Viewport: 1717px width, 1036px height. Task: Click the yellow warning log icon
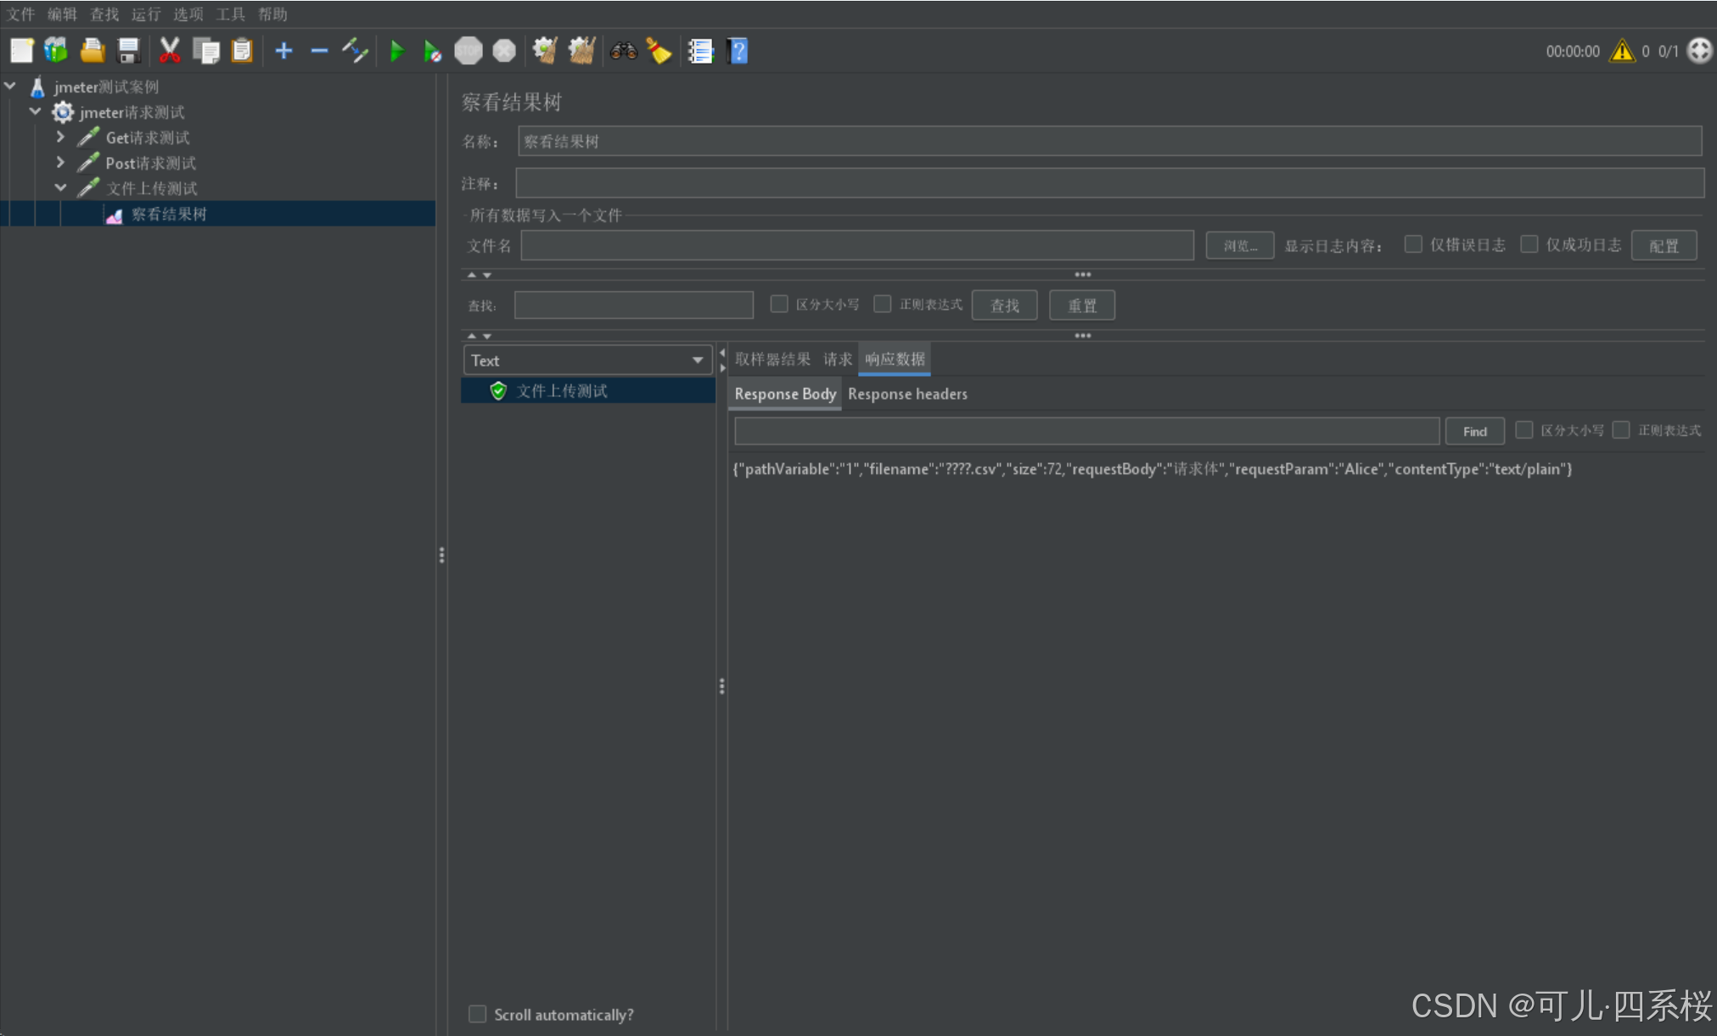pyautogui.click(x=1622, y=52)
